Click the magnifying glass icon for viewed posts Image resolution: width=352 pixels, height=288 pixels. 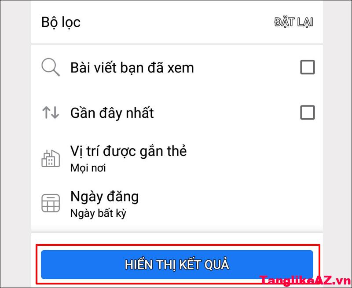[x=51, y=67]
